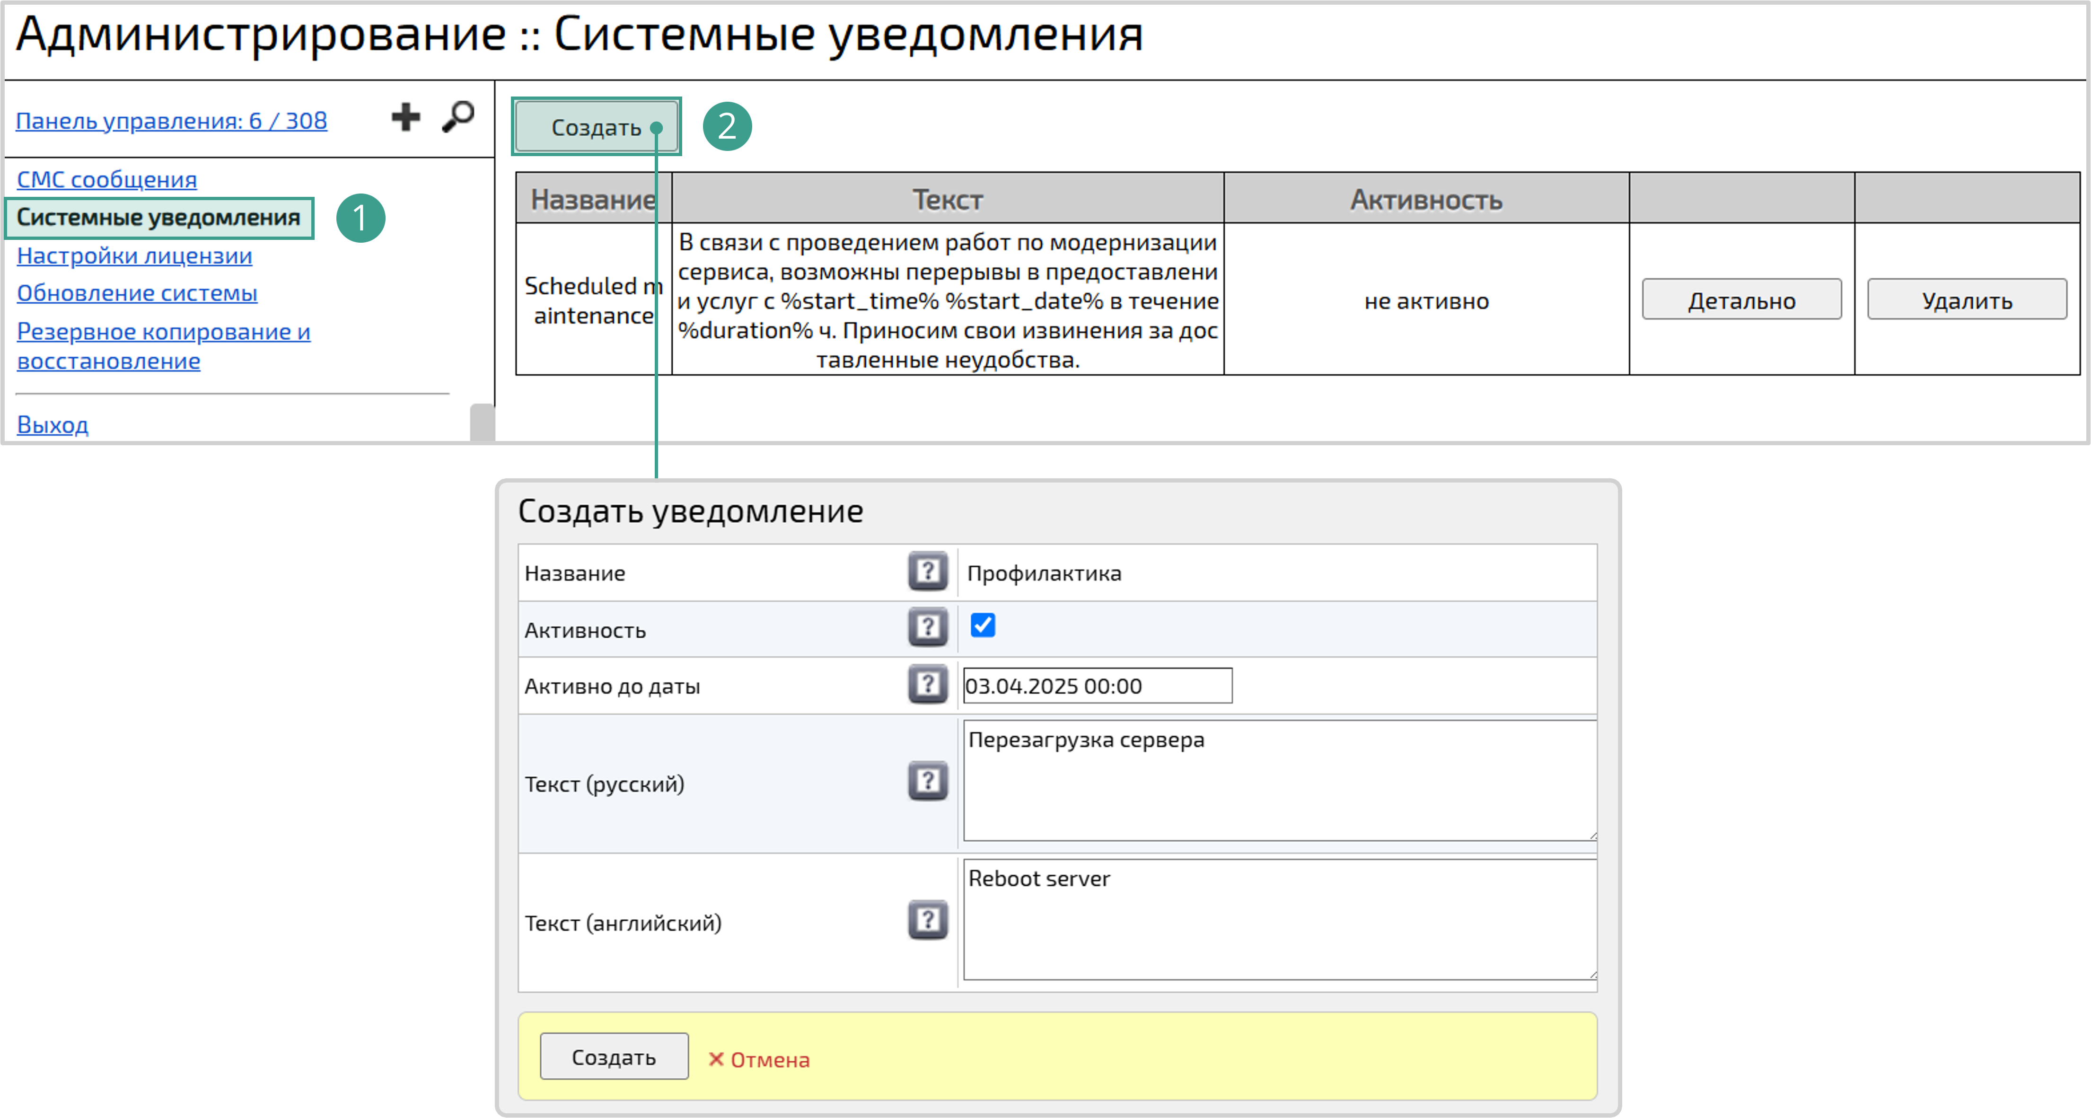Delete Scheduled maintenance via Удалить button

[x=1966, y=299]
